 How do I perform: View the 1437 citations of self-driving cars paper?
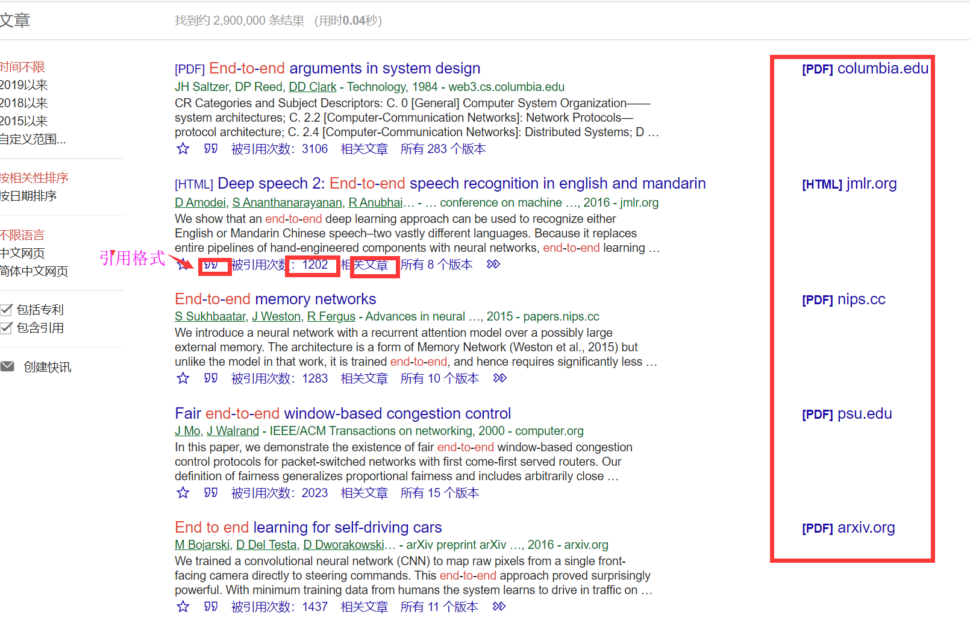click(x=280, y=607)
